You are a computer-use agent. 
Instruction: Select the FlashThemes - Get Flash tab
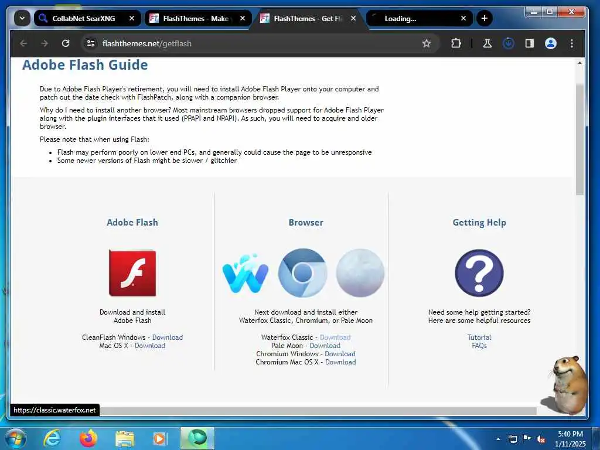coord(308,18)
